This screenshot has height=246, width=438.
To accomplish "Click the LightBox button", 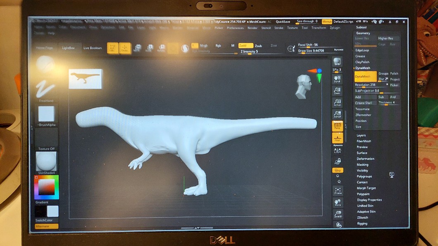I will click(x=69, y=48).
